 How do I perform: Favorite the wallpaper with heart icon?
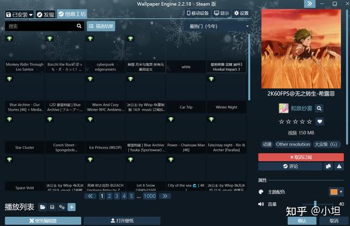pyautogui.click(x=320, y=122)
